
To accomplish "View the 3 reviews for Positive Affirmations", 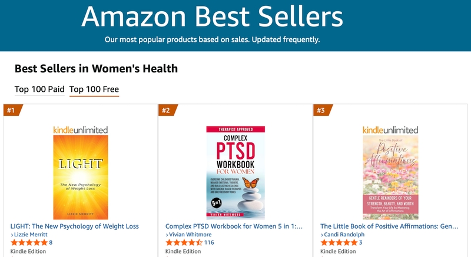I will [x=360, y=242].
